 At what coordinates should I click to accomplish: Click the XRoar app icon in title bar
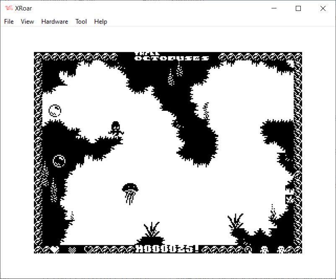pyautogui.click(x=9, y=8)
